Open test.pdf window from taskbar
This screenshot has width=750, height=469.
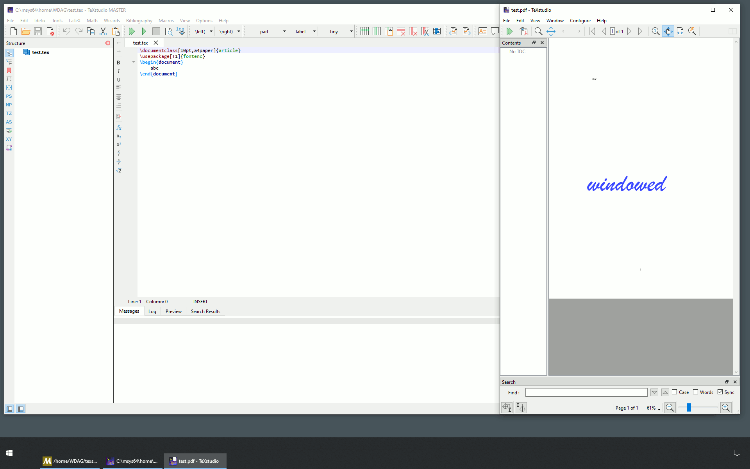195,461
